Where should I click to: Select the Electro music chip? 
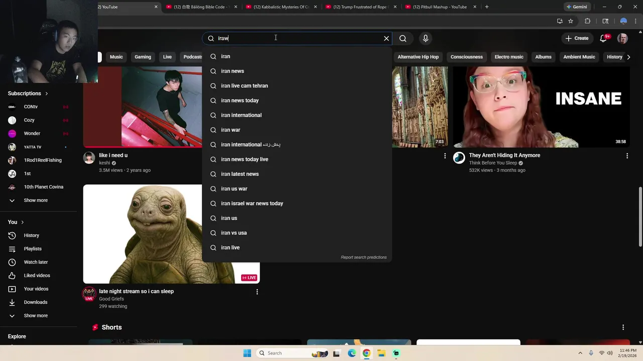click(509, 57)
